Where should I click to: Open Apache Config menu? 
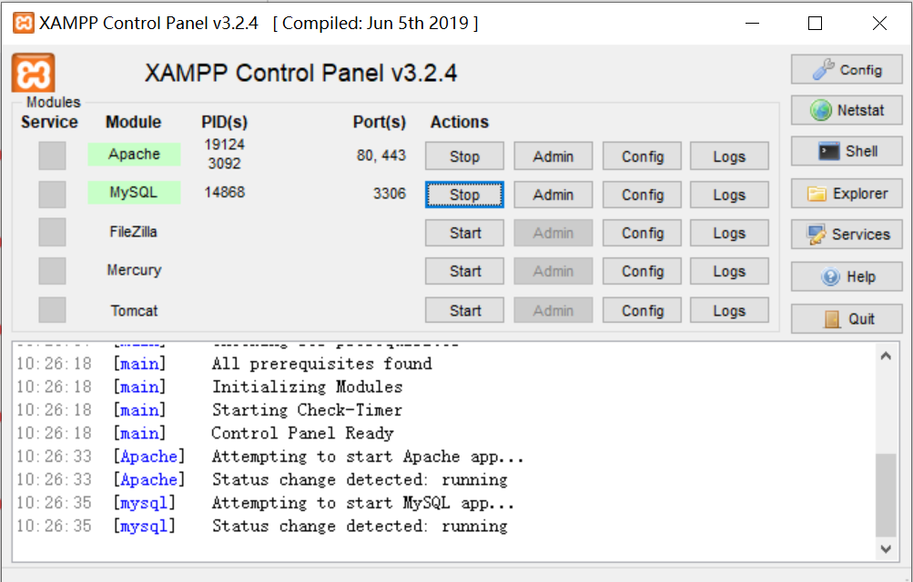pos(643,156)
